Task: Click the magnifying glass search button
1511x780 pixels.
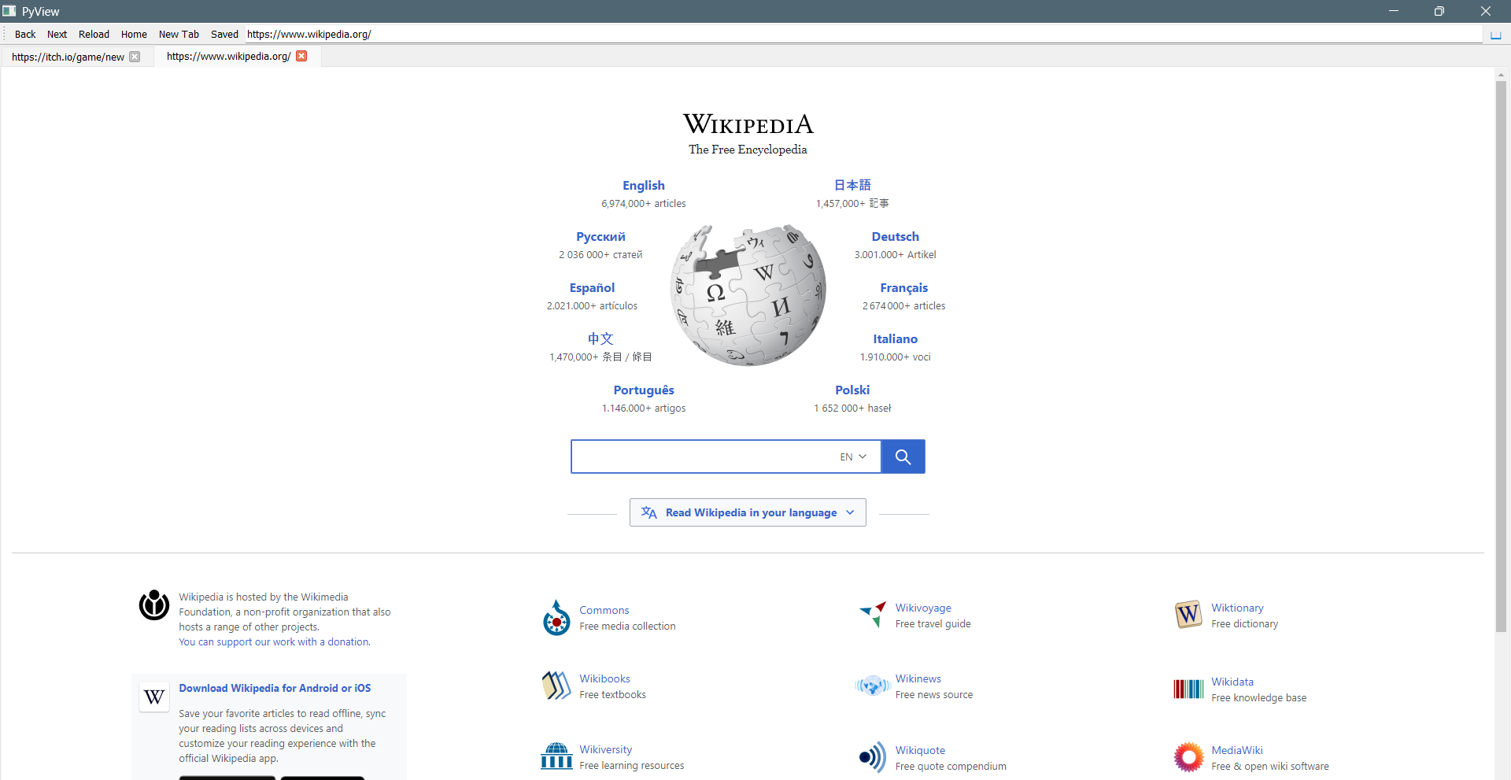Action: [903, 457]
